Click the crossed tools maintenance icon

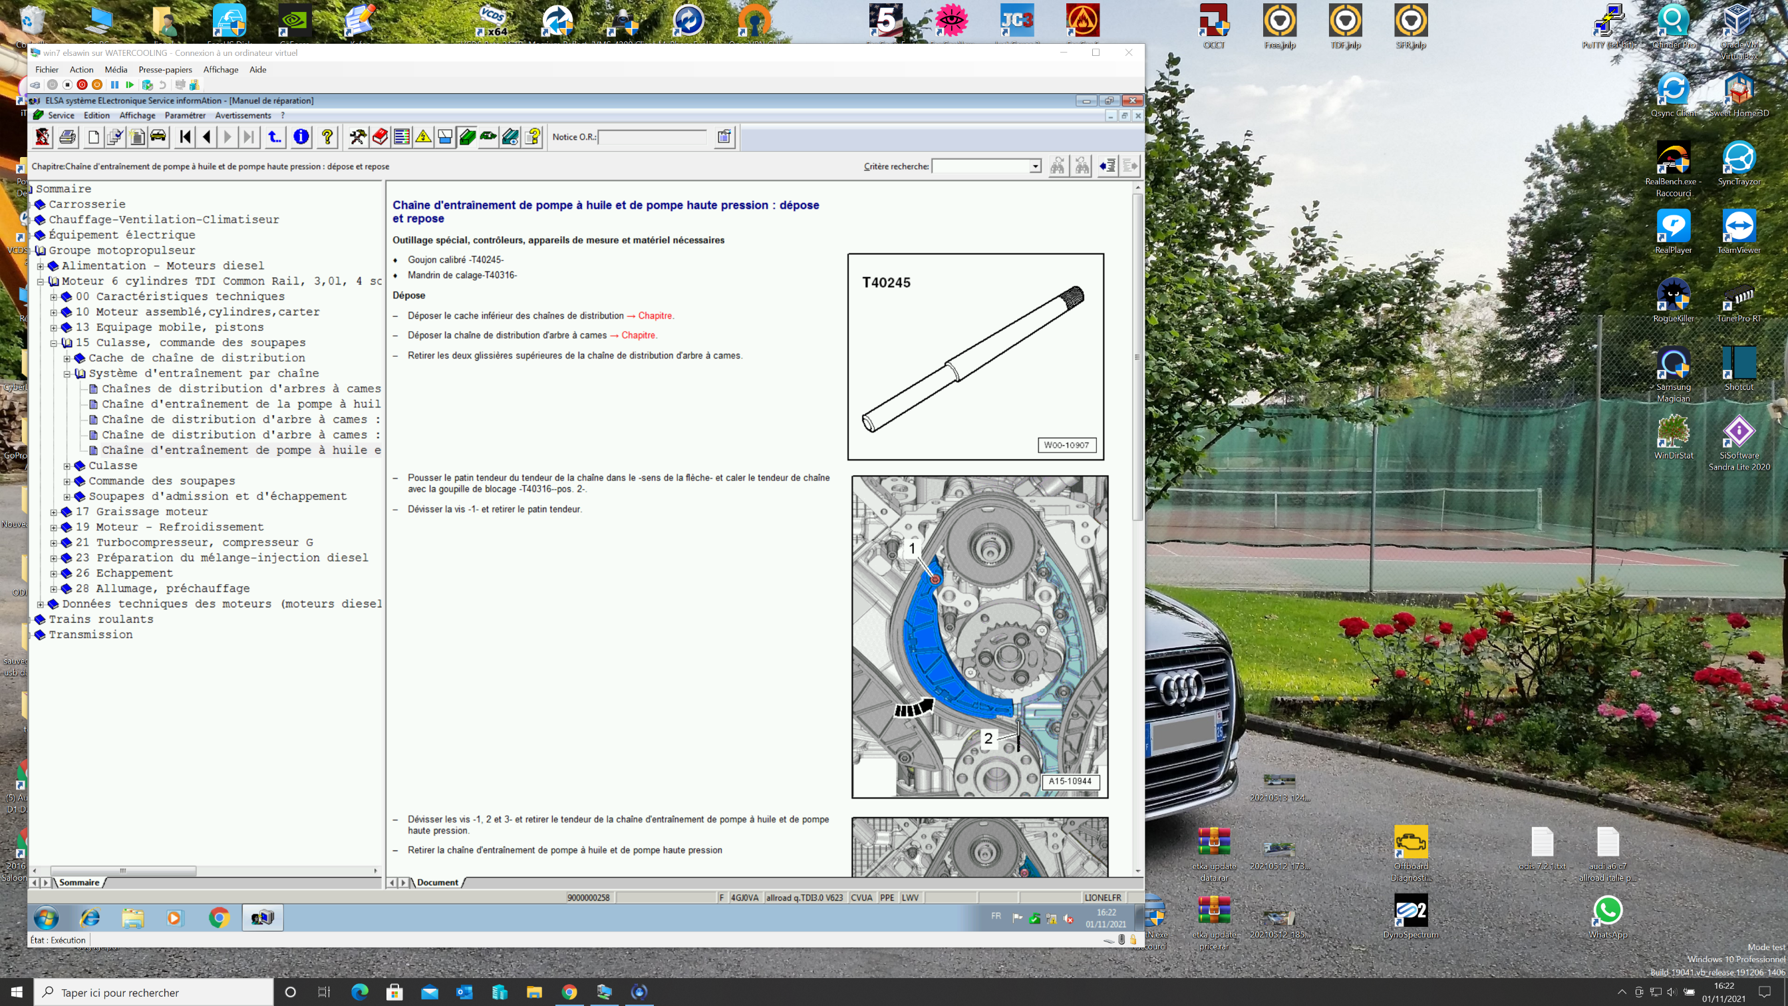click(x=358, y=137)
